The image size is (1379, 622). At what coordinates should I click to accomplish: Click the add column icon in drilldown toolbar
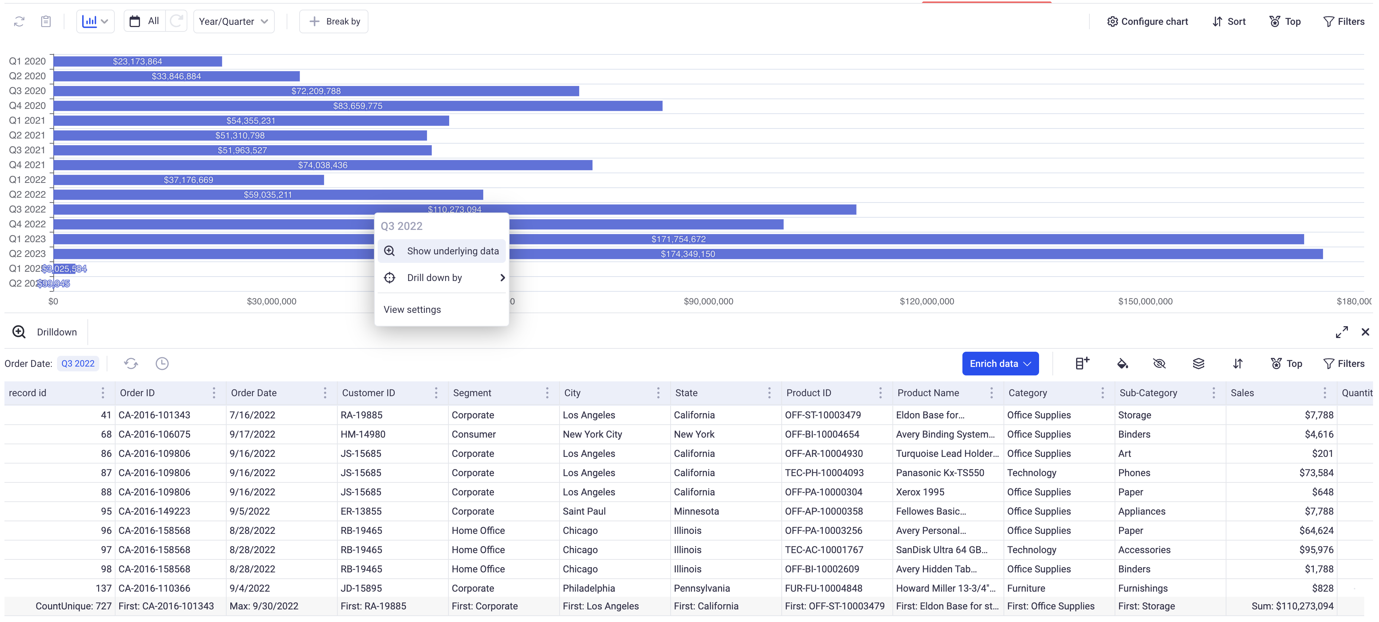1082,364
